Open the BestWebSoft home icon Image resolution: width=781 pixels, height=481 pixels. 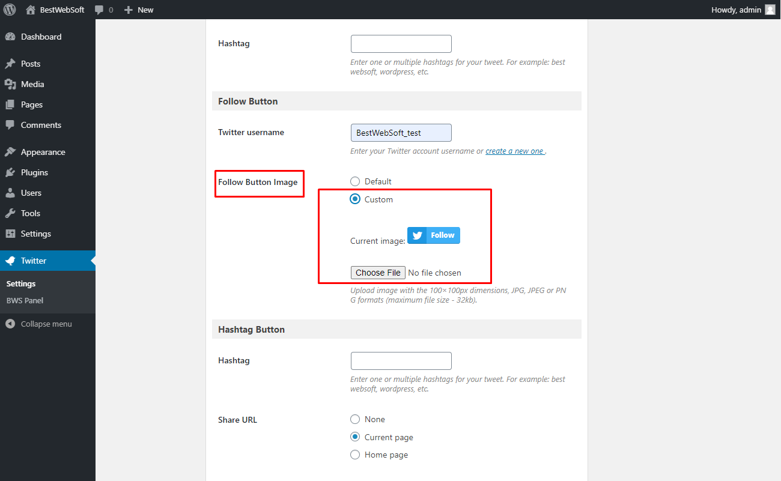click(31, 10)
